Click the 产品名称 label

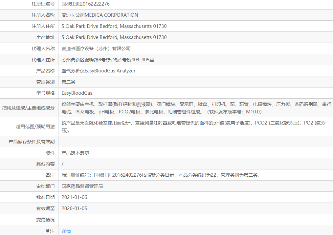pos(45,71)
